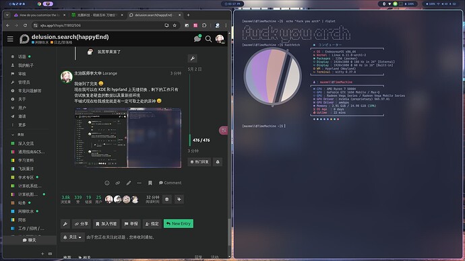This screenshot has height=261, width=465.
Task: Copy post link via chain icon
Action: pyautogui.click(x=118, y=183)
